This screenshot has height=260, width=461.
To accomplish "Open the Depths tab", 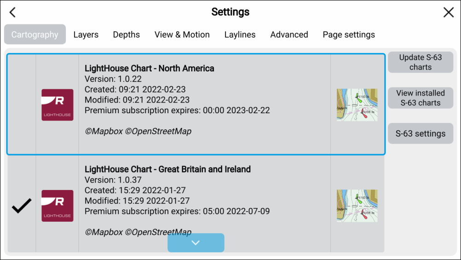I will 127,35.
